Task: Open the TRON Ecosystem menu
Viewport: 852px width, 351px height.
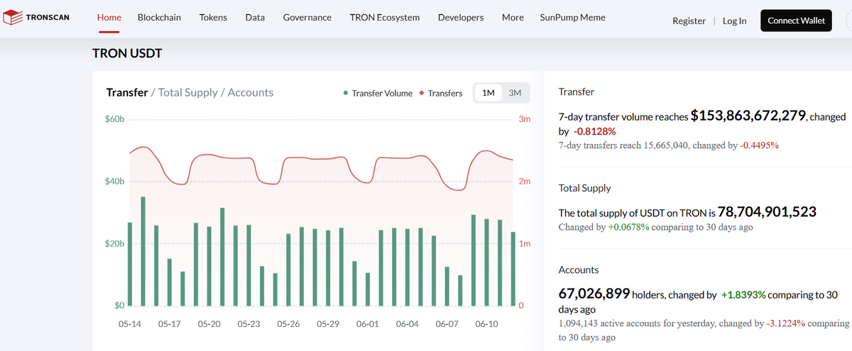Action: click(384, 17)
